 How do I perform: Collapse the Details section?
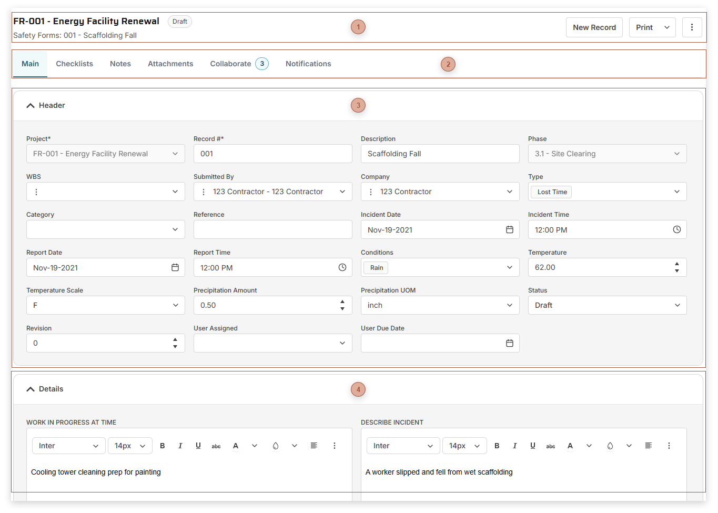pos(30,389)
